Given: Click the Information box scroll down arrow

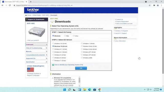Looking at the screenshot, I should (79, 86).
